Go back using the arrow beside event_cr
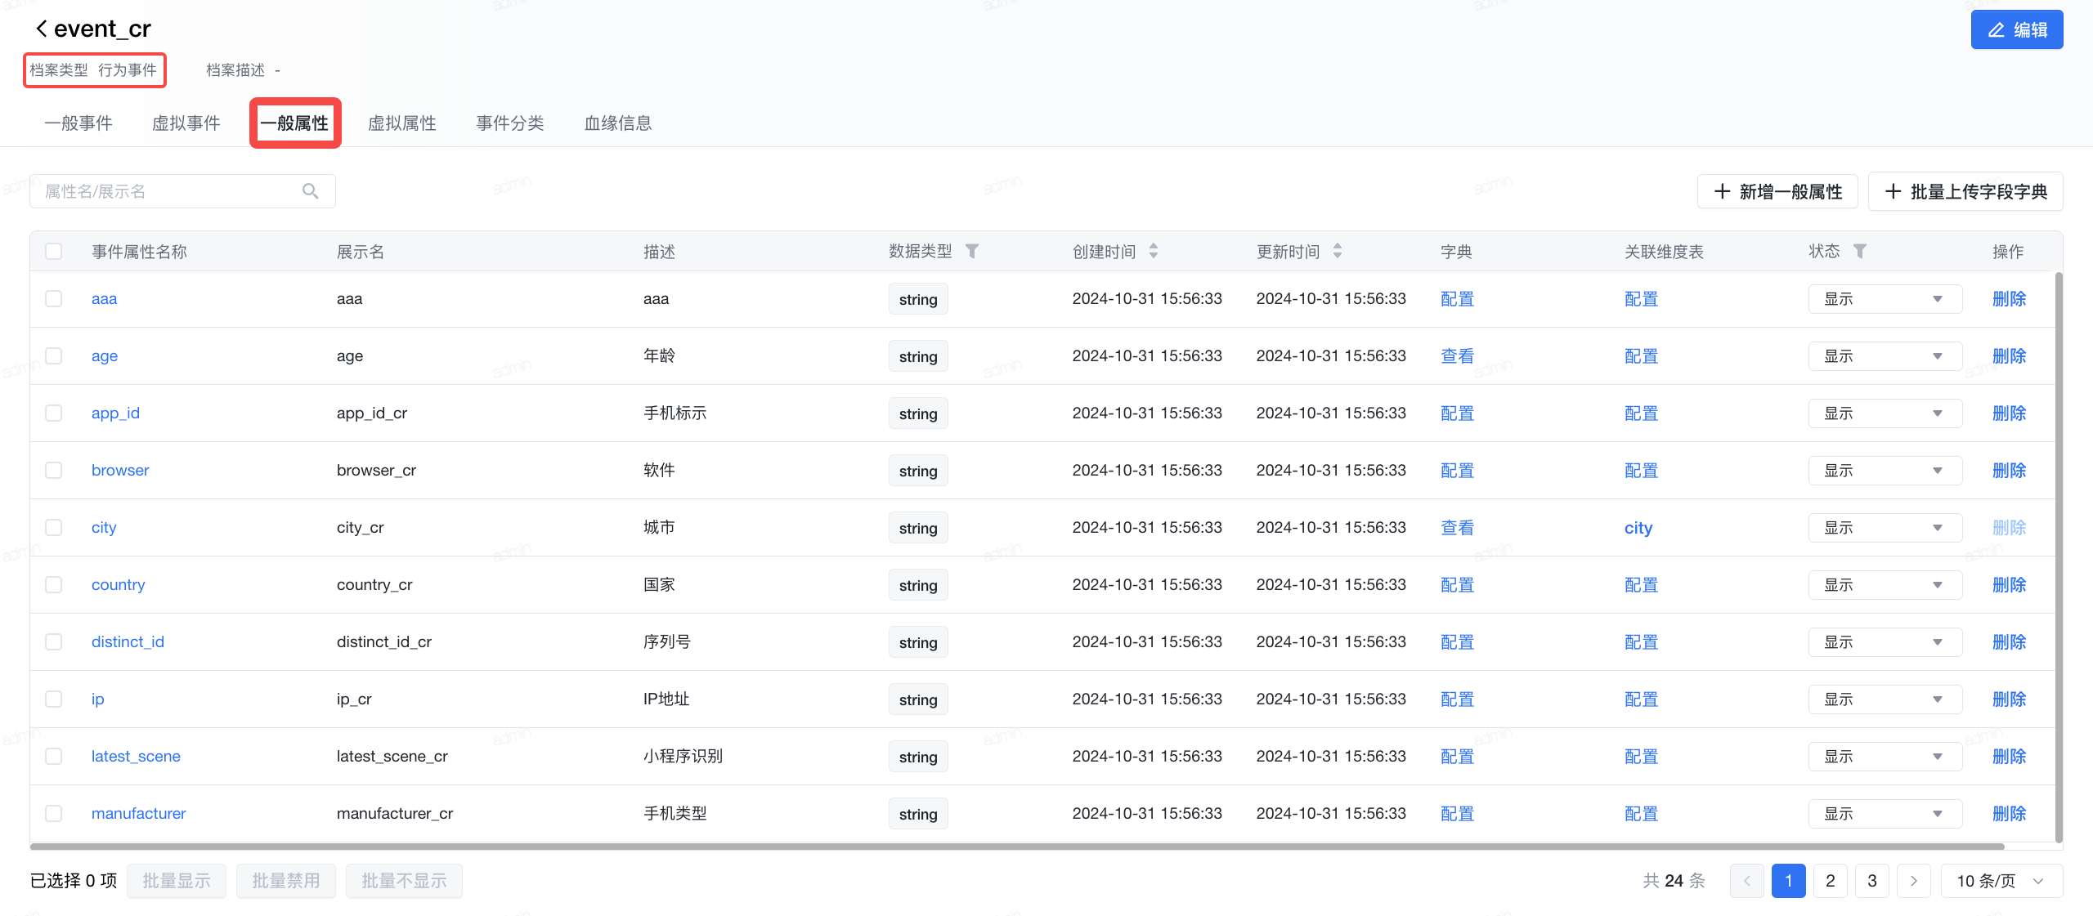Viewport: 2093px width, 916px height. tap(41, 29)
